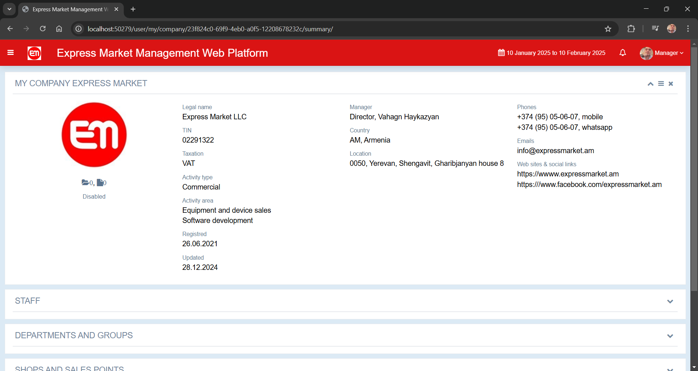The height and width of the screenshot is (371, 698).
Task: Click the folders count icon under logo
Action: pos(86,183)
